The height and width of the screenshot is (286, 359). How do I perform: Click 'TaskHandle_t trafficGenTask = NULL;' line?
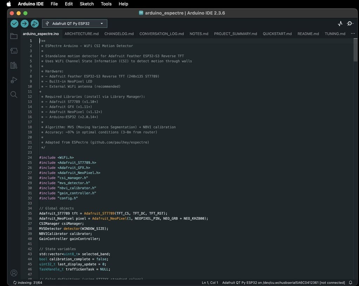pyautogui.click(x=75, y=269)
